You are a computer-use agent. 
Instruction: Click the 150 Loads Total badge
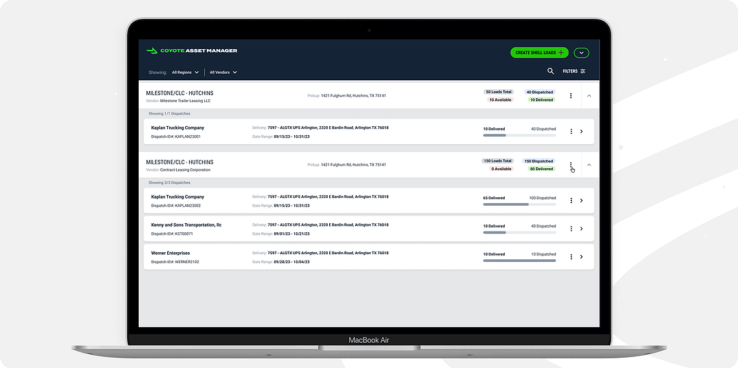[x=498, y=161]
